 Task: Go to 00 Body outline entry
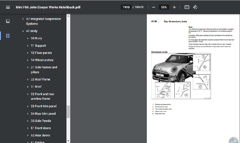[x=37, y=38]
